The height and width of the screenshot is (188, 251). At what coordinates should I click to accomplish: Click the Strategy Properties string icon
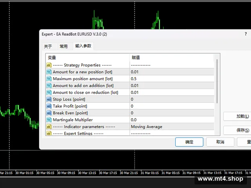(x=49, y=65)
